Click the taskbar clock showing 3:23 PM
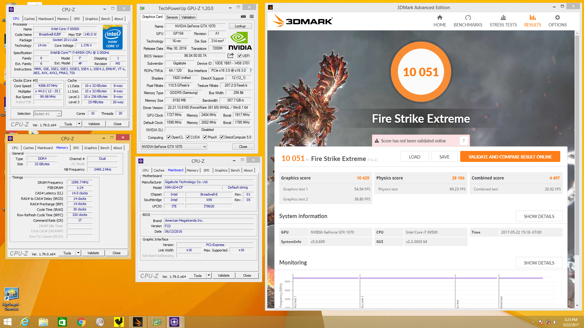584x328 pixels. point(571,322)
